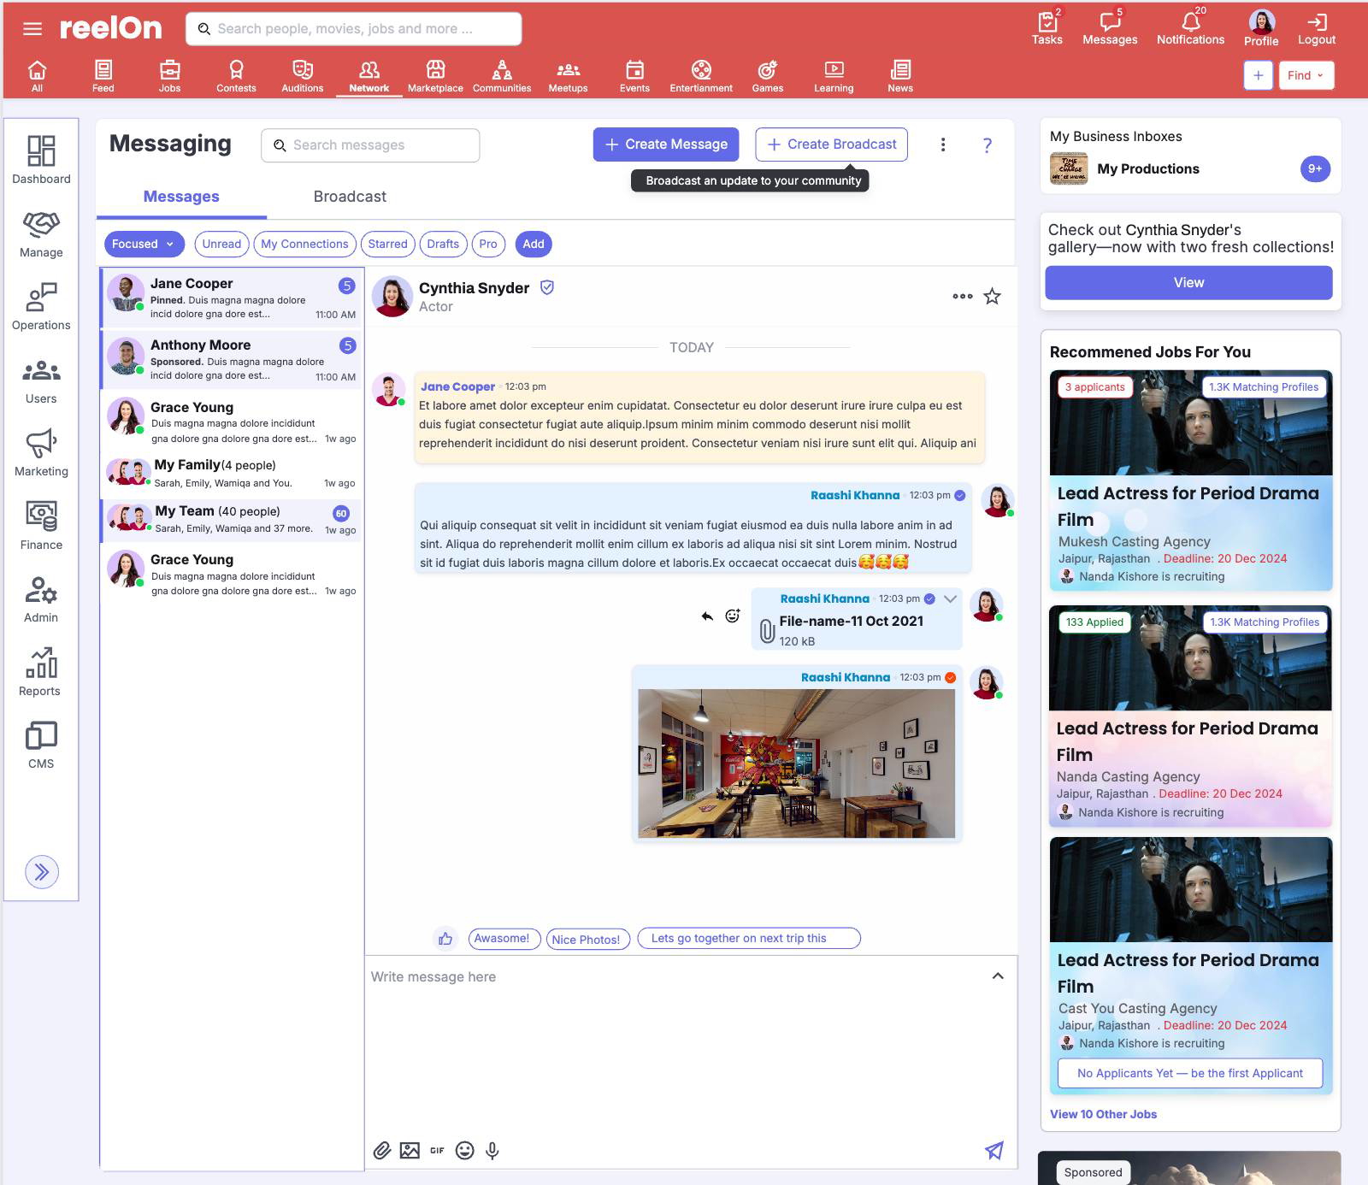Toggle the Unread filter chip

pos(221,244)
